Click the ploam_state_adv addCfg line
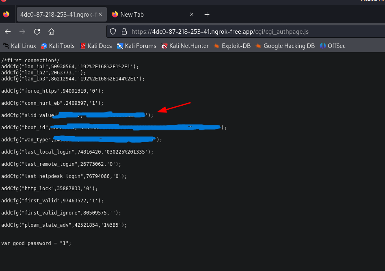The width and height of the screenshot is (385, 271). (64, 225)
